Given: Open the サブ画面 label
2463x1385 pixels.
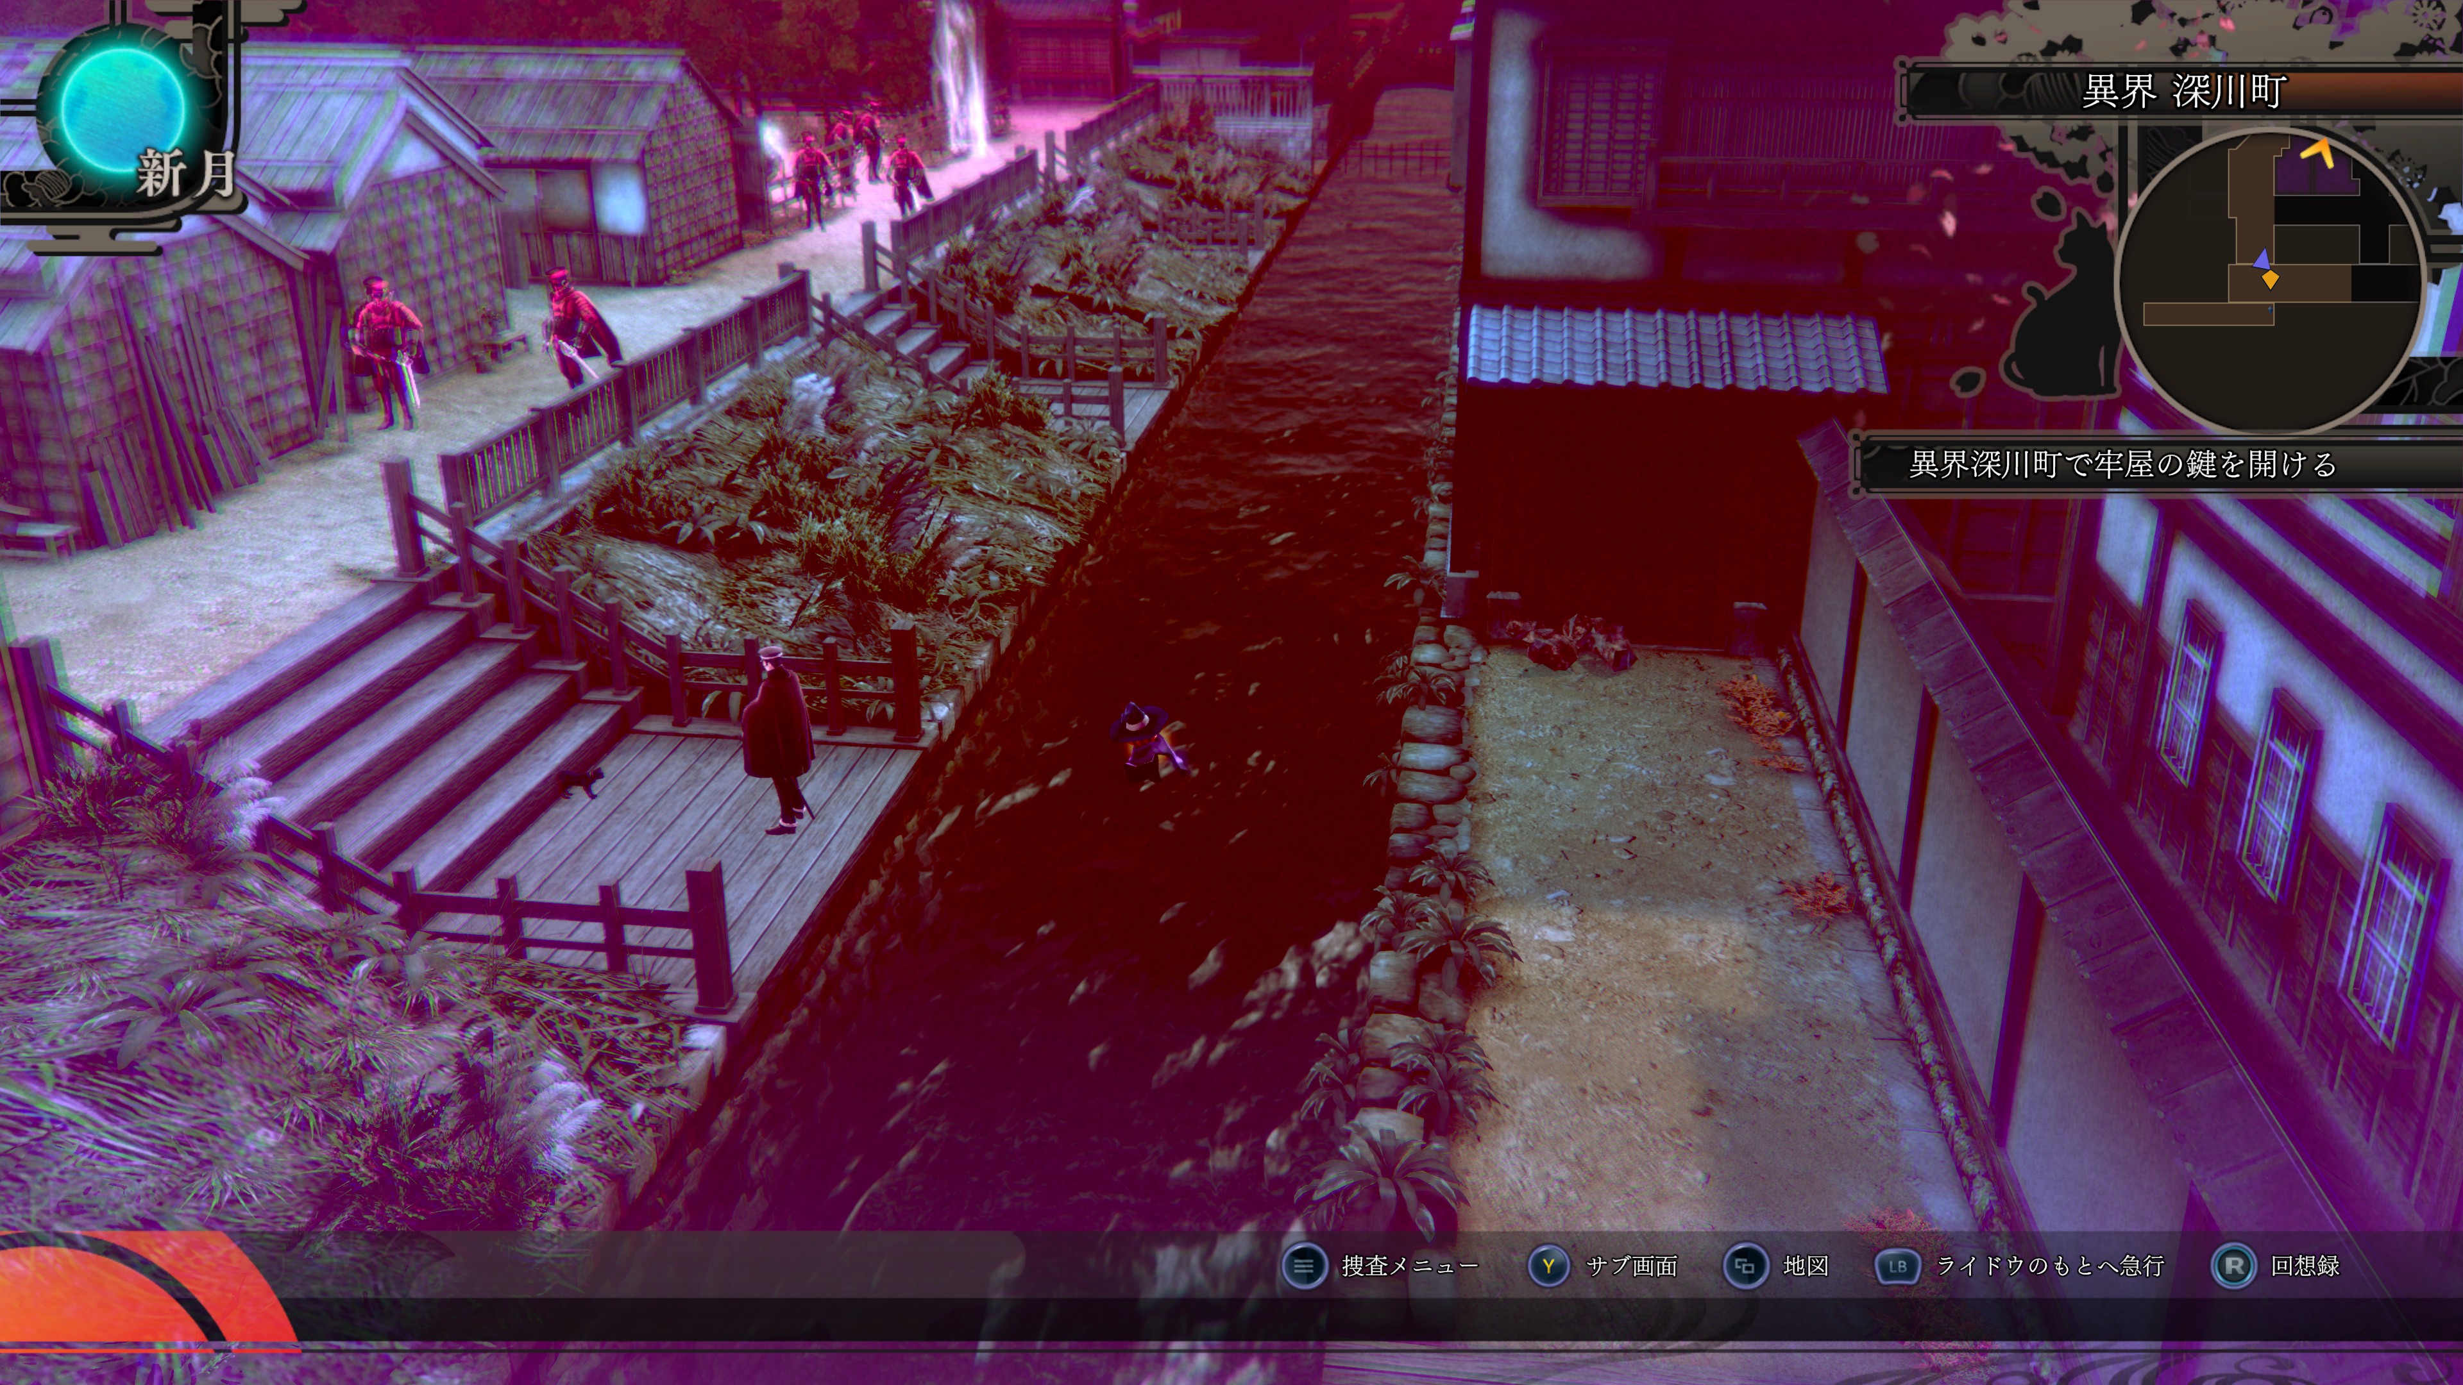Looking at the screenshot, I should (1632, 1266).
